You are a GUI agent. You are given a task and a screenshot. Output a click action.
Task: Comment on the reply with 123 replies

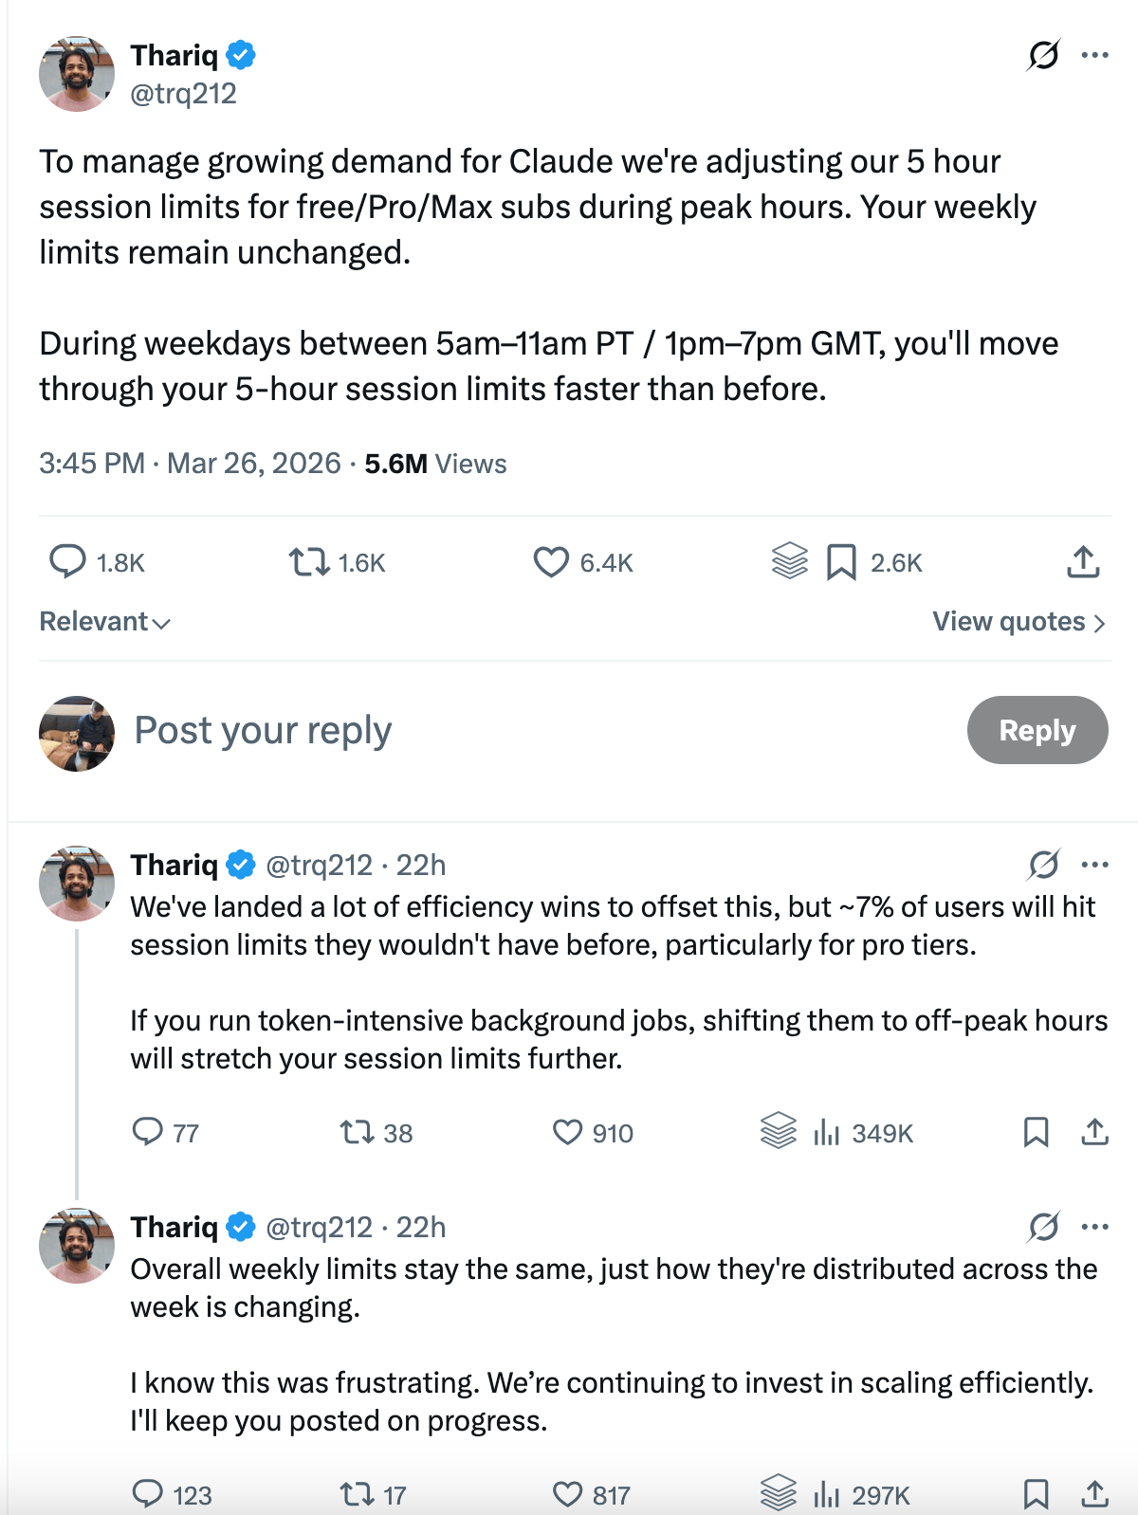[x=148, y=1494]
